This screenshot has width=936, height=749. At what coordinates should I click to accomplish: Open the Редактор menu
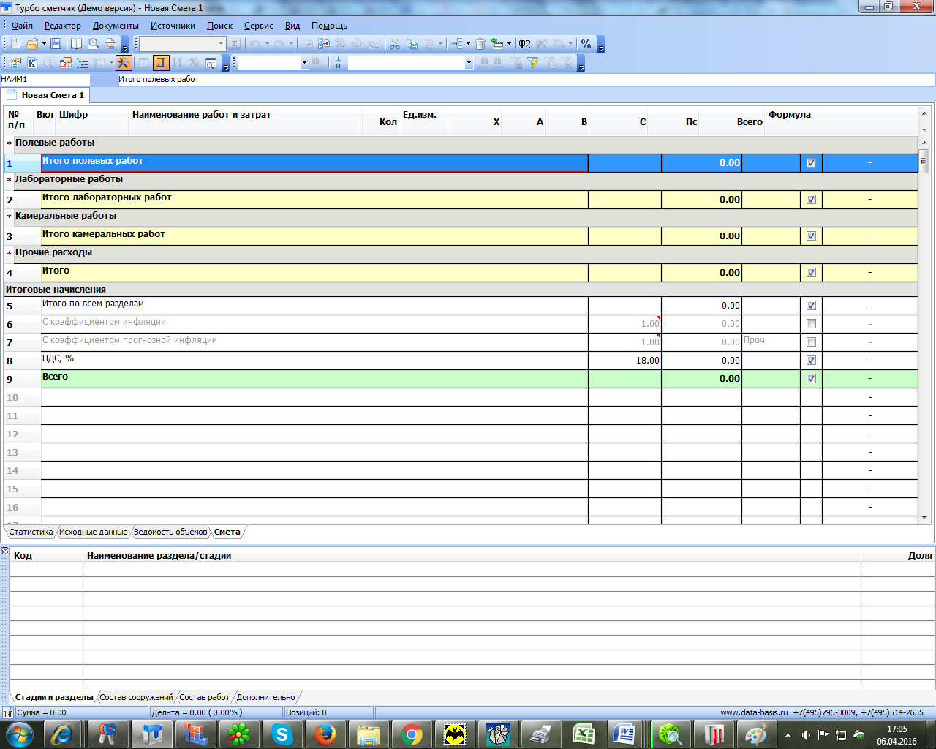click(63, 26)
